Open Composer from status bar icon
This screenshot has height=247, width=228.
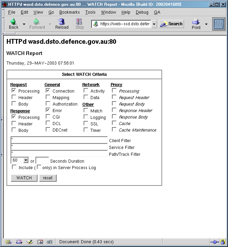[30, 242]
